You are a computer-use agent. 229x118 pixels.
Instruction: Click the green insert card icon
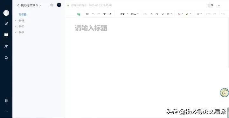click(79, 14)
